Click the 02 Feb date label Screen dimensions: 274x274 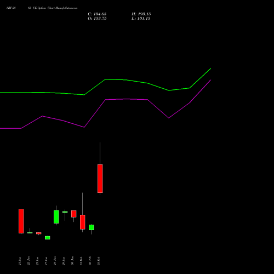coord(90,261)
